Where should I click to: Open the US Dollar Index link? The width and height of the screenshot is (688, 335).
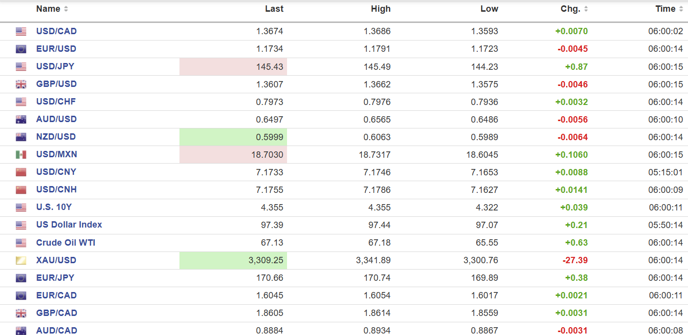[69, 225]
